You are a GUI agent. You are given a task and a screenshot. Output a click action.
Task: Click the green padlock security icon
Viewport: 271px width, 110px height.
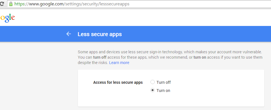pyautogui.click(x=11, y=4)
